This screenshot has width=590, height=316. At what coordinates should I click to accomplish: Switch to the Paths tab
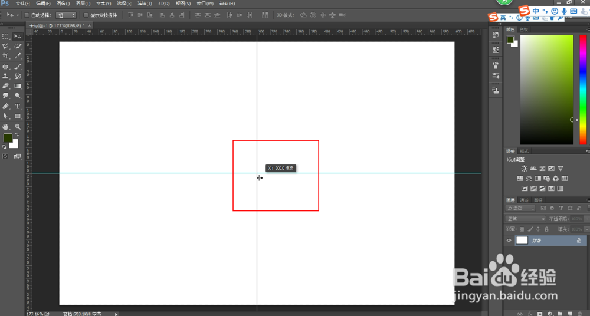pyautogui.click(x=539, y=200)
